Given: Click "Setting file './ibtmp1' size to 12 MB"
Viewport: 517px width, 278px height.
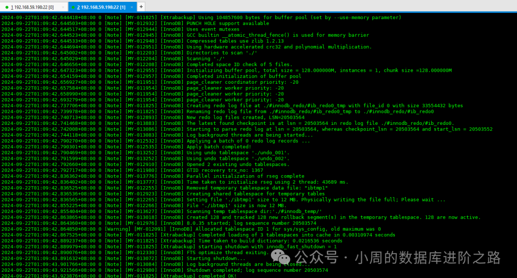Looking at the screenshot, I should [x=316, y=200].
